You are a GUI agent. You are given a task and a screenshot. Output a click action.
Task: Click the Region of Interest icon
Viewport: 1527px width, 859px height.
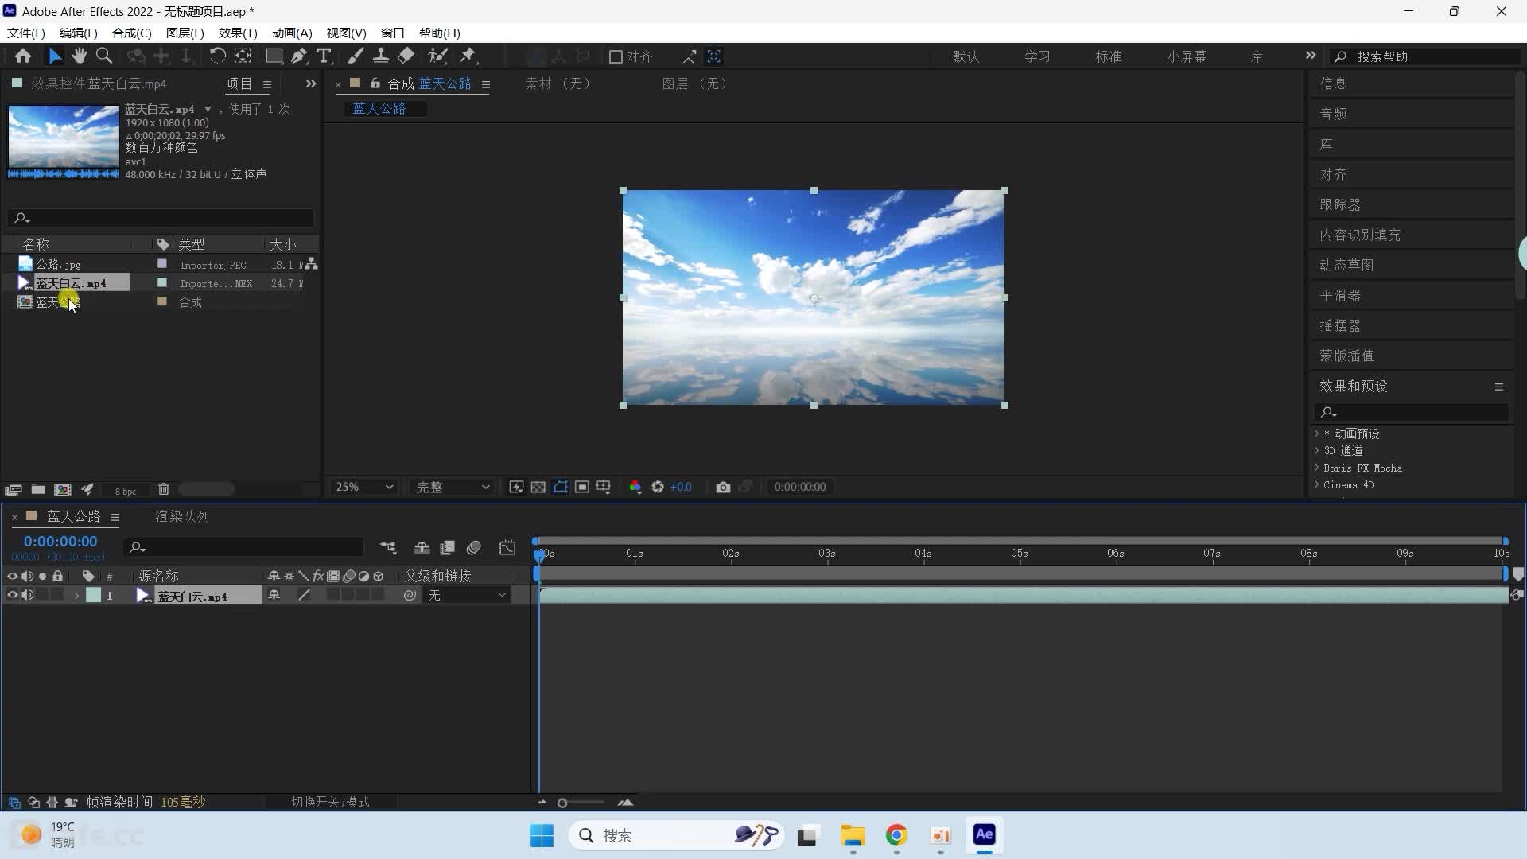(582, 487)
